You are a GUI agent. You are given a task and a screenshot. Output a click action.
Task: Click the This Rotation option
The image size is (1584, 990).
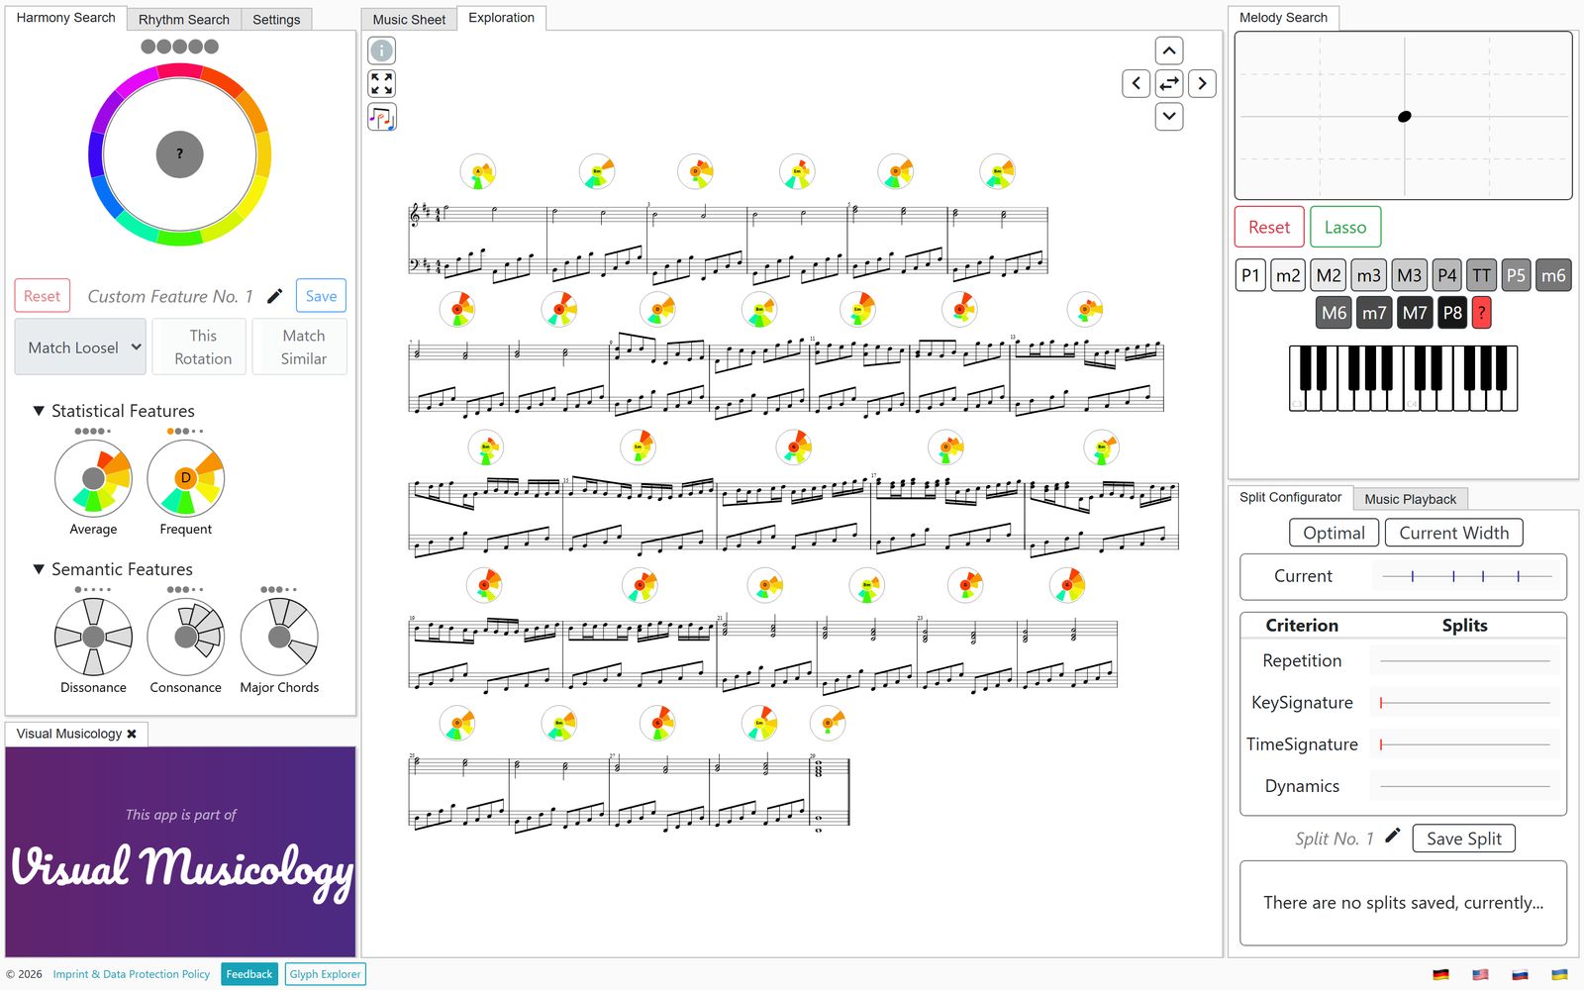[x=203, y=346]
